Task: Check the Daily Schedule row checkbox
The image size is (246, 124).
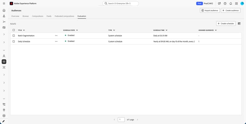Action: pyautogui.click(x=14, y=41)
